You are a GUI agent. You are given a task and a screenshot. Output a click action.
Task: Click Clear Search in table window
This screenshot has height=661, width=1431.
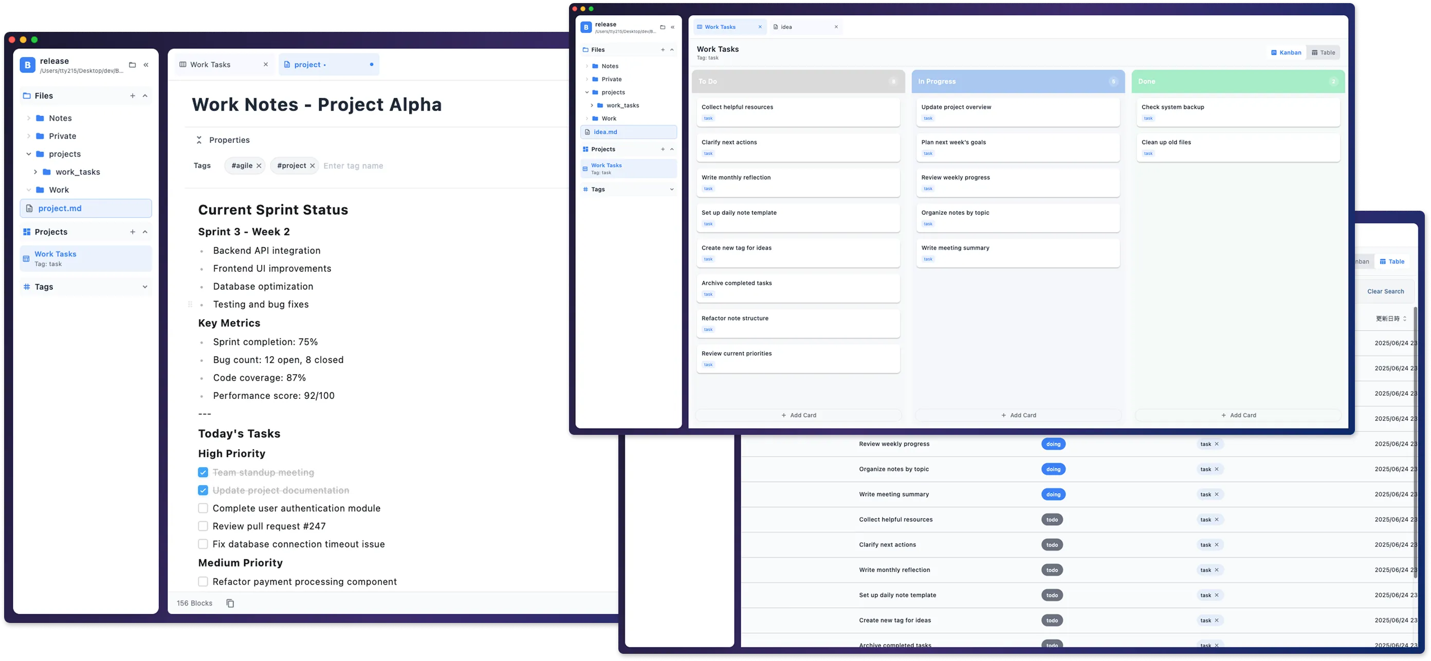[x=1385, y=291]
